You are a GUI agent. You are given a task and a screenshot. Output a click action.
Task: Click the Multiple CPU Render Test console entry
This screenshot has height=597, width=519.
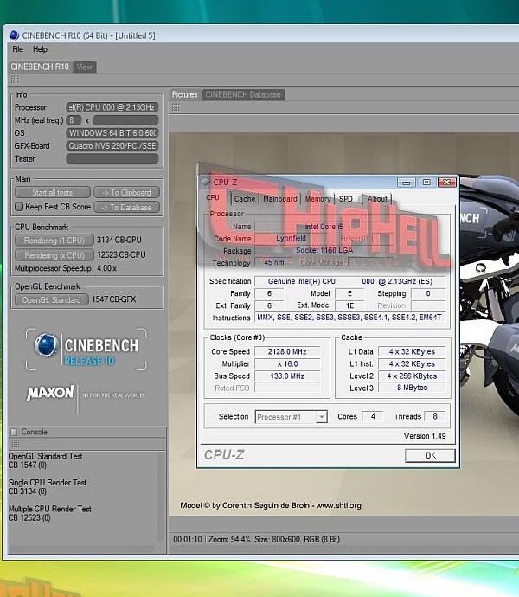coord(49,513)
